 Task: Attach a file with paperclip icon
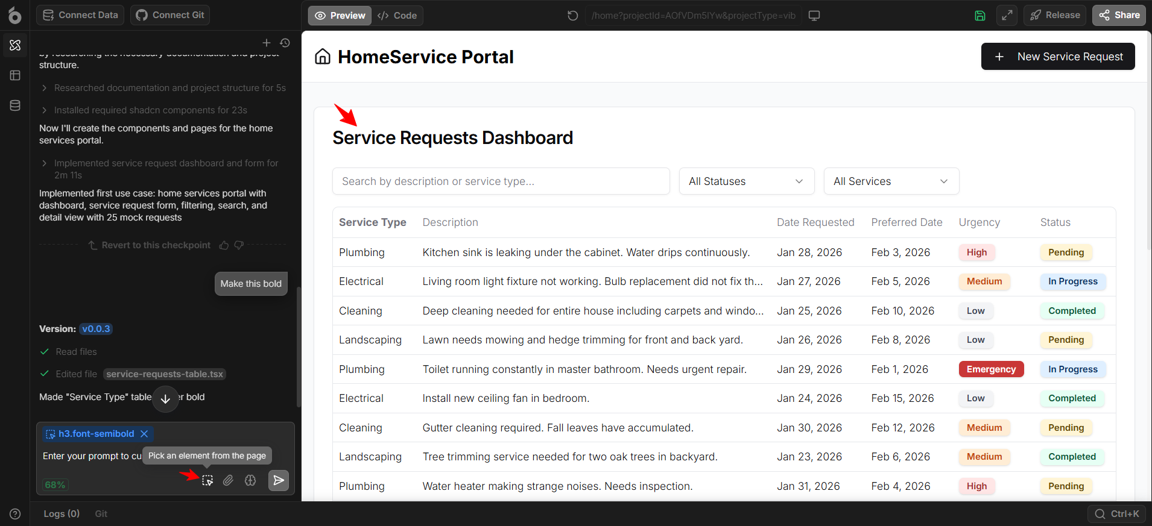coord(228,480)
